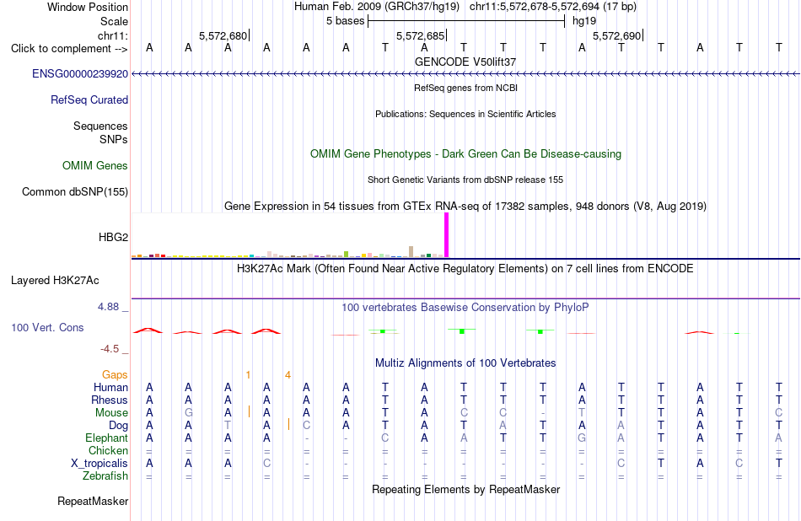This screenshot has height=521, width=801.
Task: Click the hg19 label beside scale bar
Action: (584, 21)
